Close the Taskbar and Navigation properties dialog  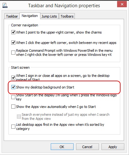coord(122,4)
